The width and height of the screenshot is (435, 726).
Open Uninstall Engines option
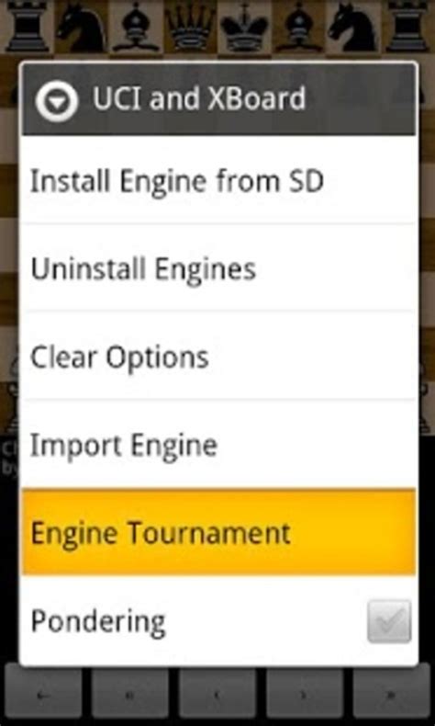(x=219, y=268)
